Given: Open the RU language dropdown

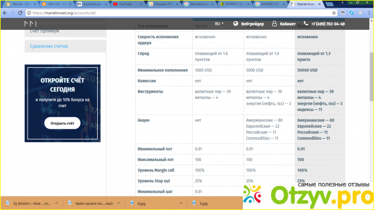Looking at the screenshot, I should (219, 24).
